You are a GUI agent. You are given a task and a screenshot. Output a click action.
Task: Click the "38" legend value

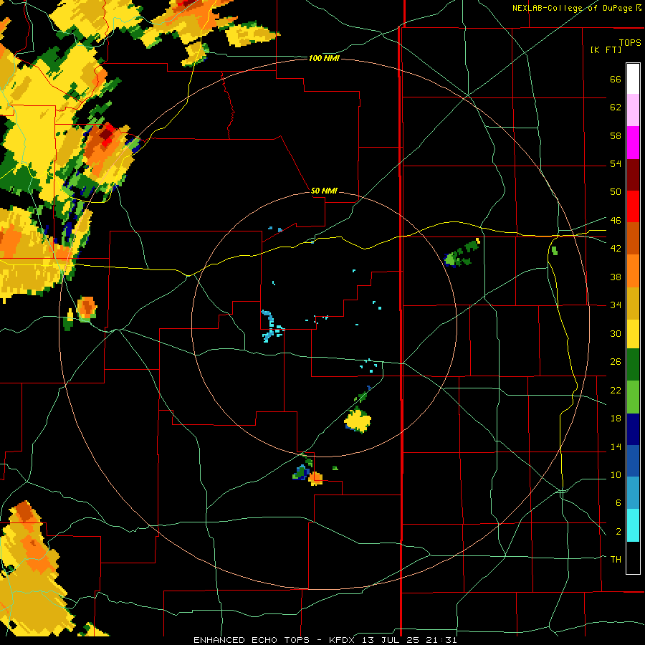pyautogui.click(x=616, y=277)
